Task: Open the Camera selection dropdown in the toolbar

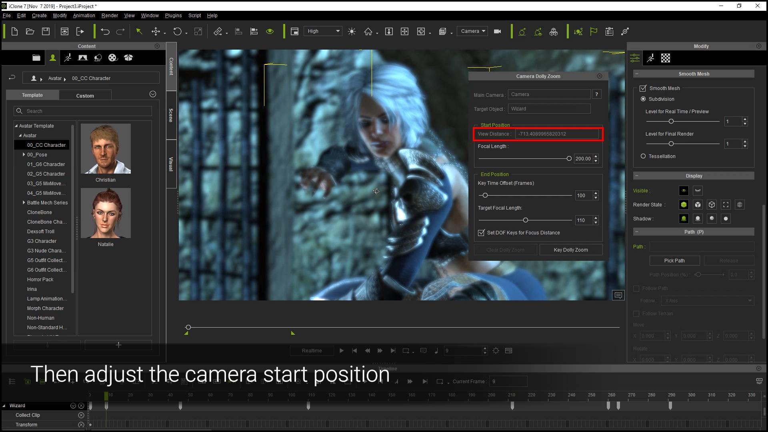Action: [472, 31]
